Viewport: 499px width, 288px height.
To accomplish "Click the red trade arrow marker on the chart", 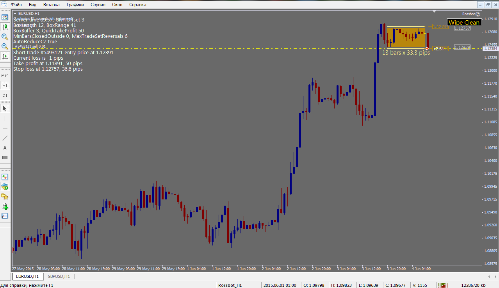I will coord(427,48).
